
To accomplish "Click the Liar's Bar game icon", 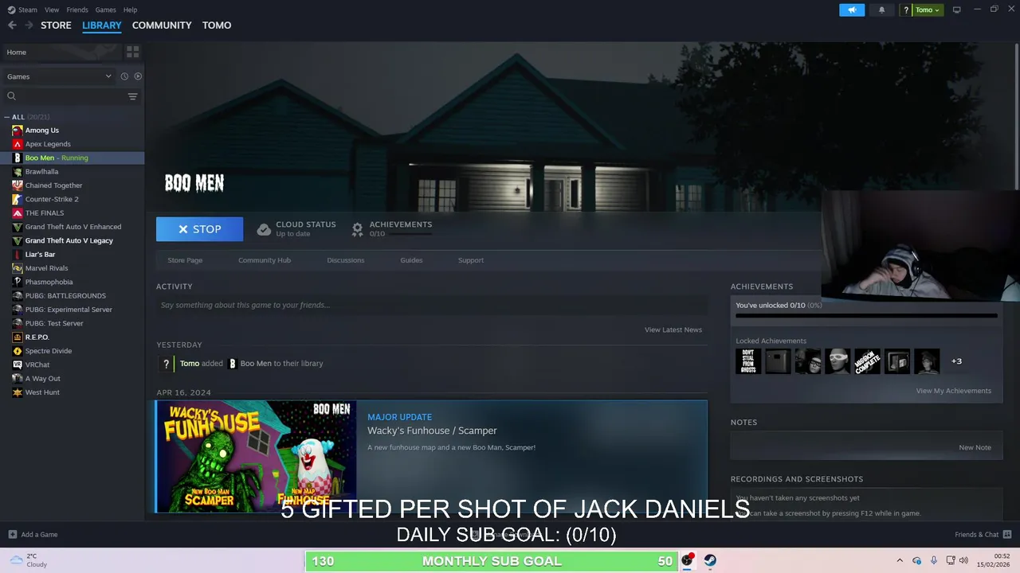I will 18,255.
